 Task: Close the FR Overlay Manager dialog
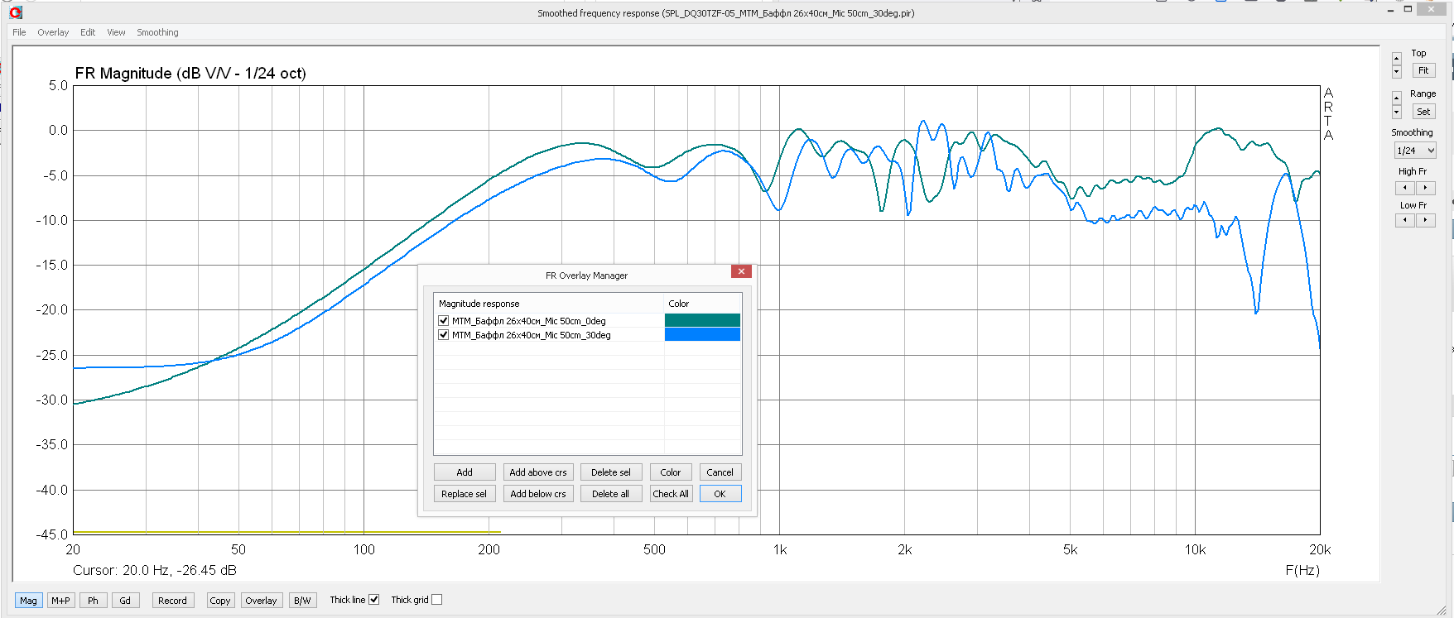[741, 271]
